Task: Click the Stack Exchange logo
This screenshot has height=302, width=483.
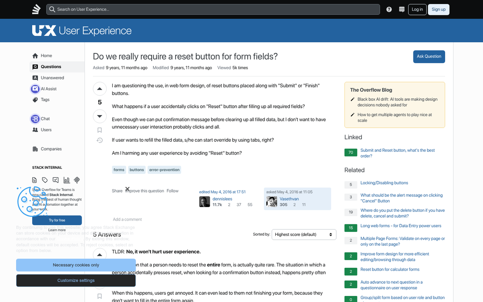Action: click(36, 9)
